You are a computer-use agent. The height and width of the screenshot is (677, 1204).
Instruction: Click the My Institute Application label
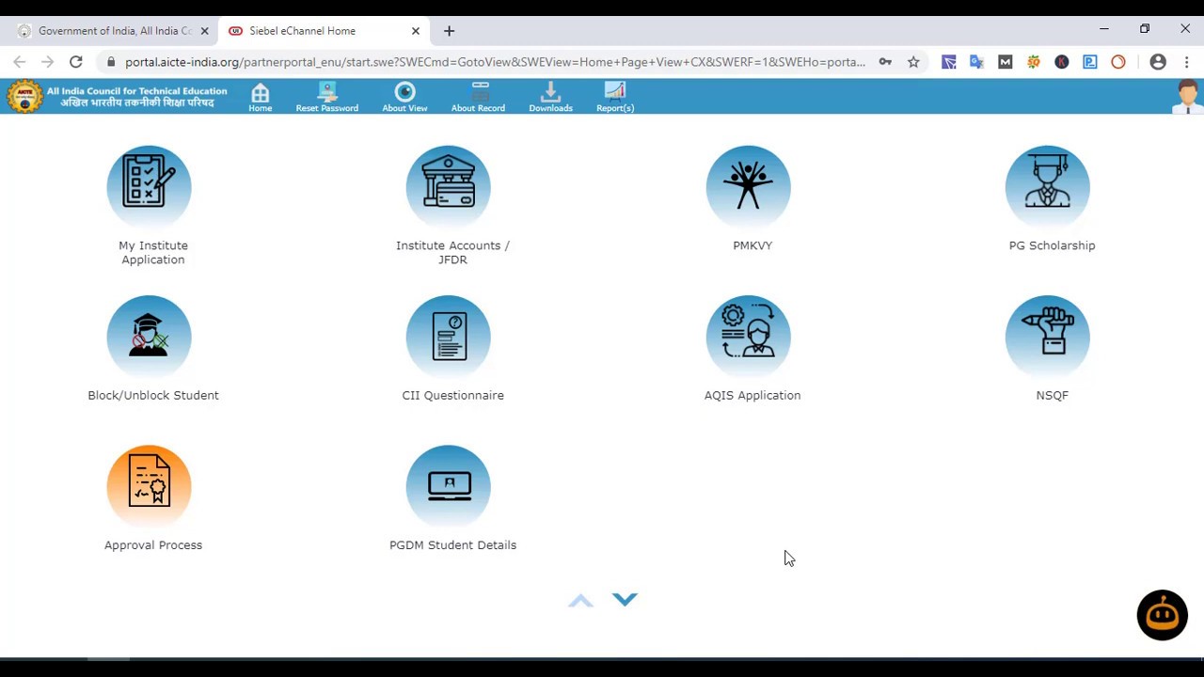[153, 253]
